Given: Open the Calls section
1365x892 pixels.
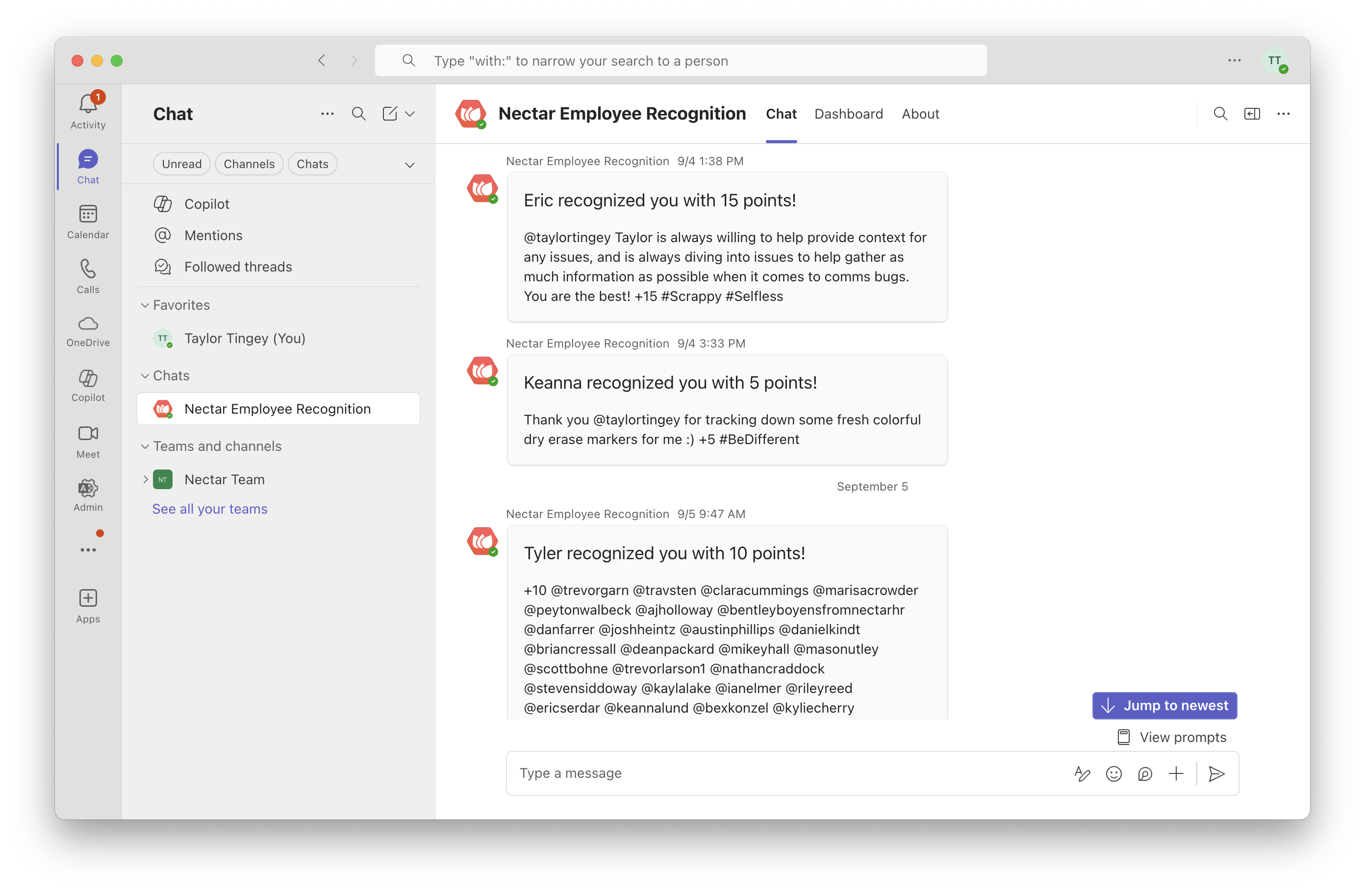Looking at the screenshot, I should click(x=87, y=276).
